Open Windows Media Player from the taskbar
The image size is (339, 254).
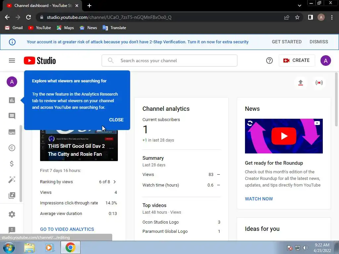tap(49, 247)
